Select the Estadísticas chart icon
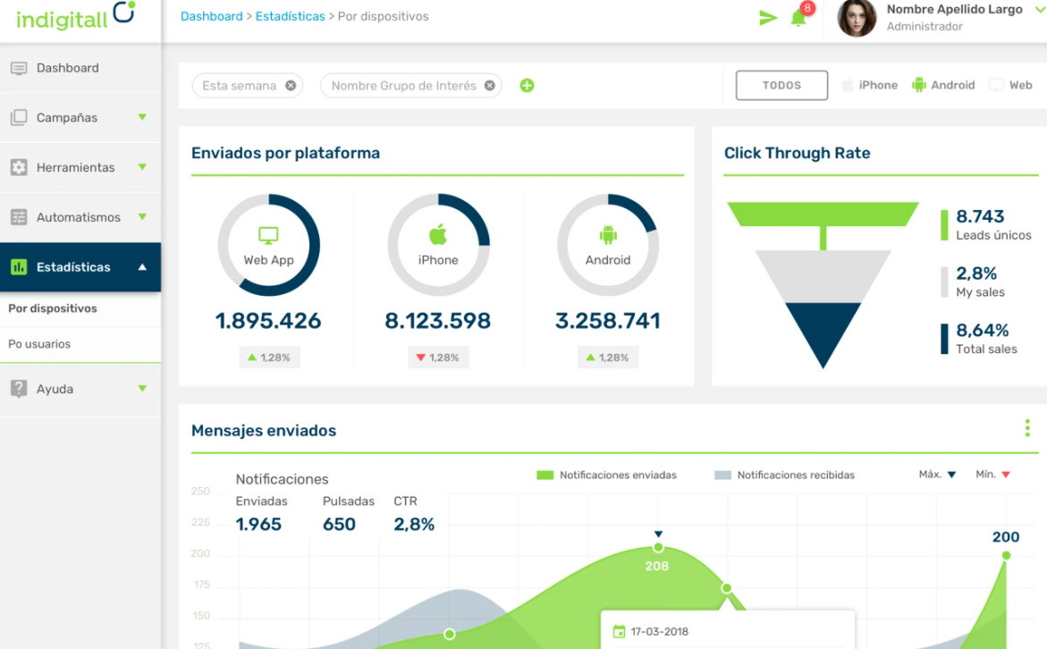This screenshot has height=649, width=1047. point(18,266)
